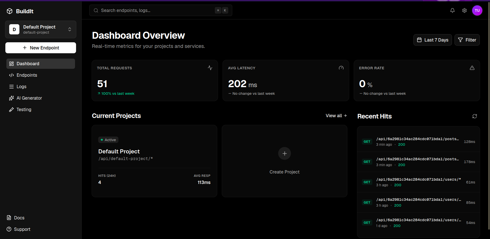Open the Last 7 Days date range dropdown

click(x=433, y=40)
